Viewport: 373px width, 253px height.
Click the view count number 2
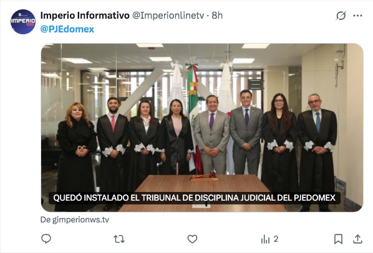pyautogui.click(x=276, y=239)
